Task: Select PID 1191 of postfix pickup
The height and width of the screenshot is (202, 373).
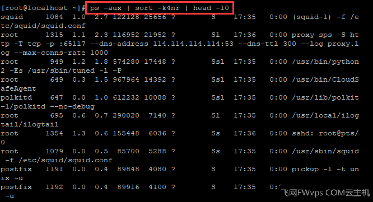Action: [x=54, y=169]
